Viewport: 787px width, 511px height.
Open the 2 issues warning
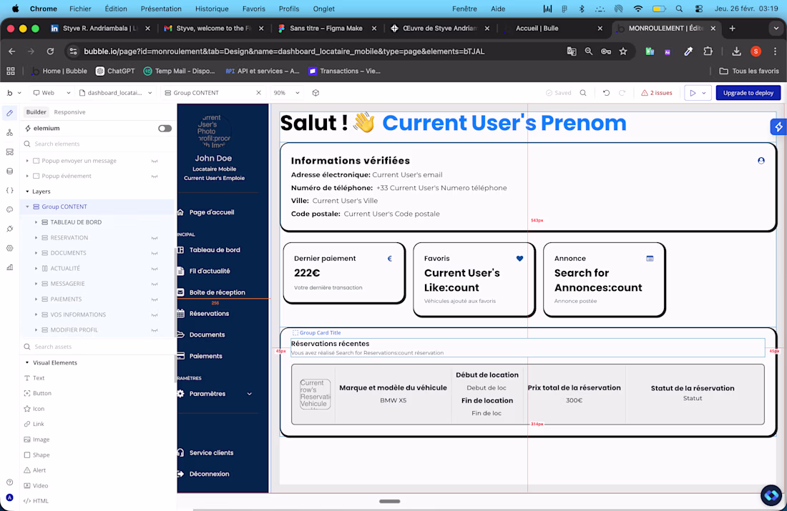click(657, 93)
